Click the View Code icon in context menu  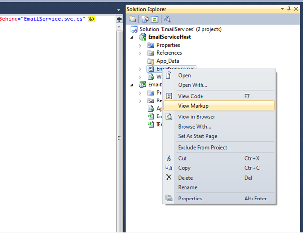coord(169,96)
